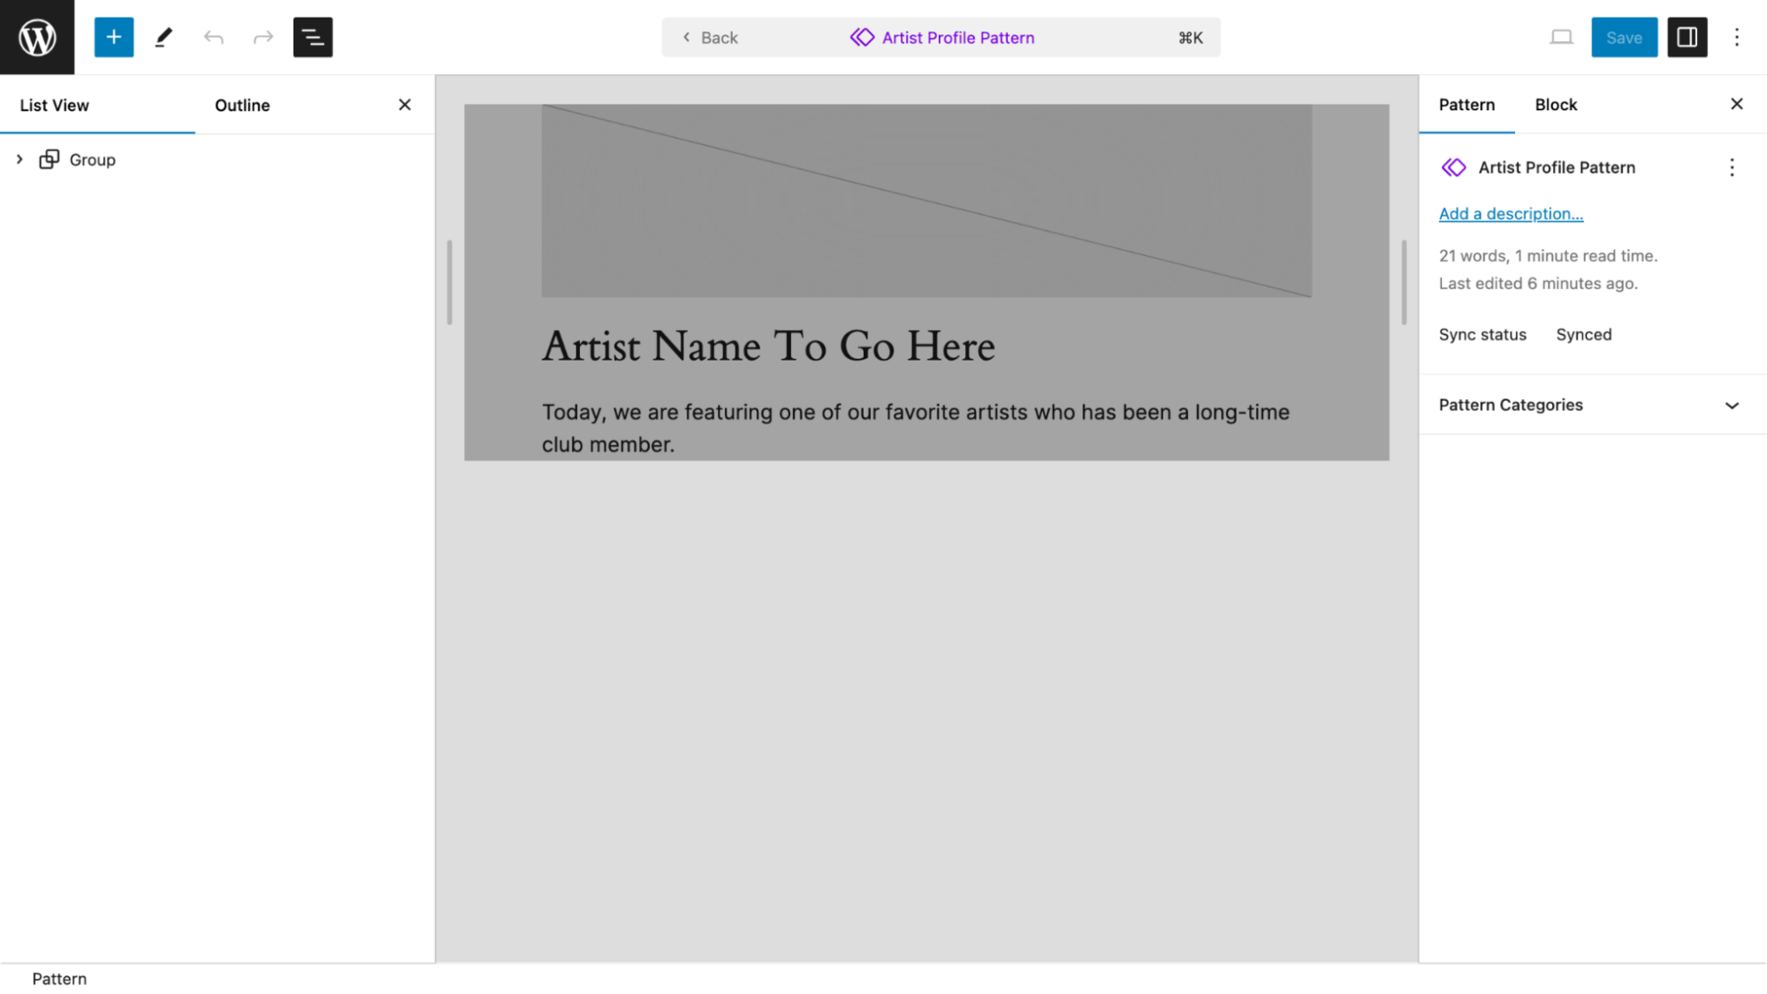Image resolution: width=1767 pixels, height=994 pixels.
Task: Click the Save button
Action: pos(1625,37)
